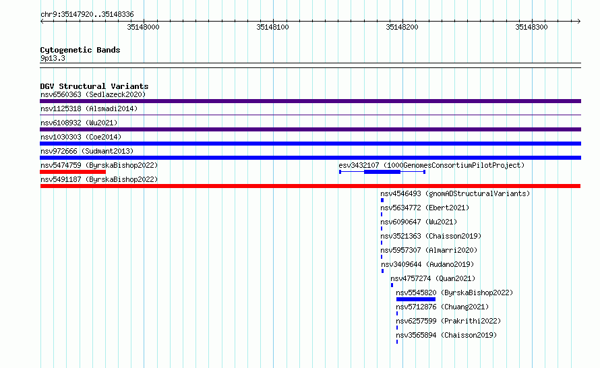600x368 pixels.
Task: Click ruler position 35148100
Action: (272, 27)
